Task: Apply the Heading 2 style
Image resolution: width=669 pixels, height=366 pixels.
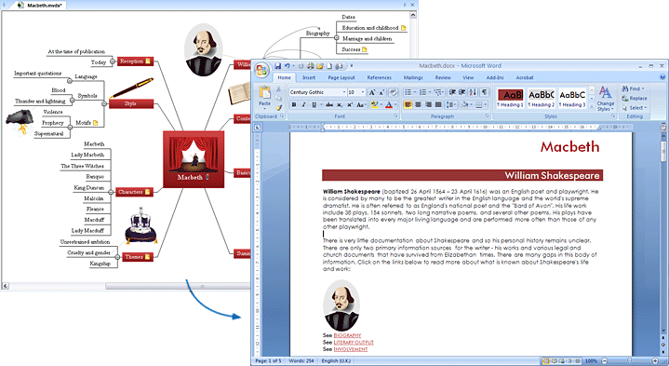Action: click(542, 98)
